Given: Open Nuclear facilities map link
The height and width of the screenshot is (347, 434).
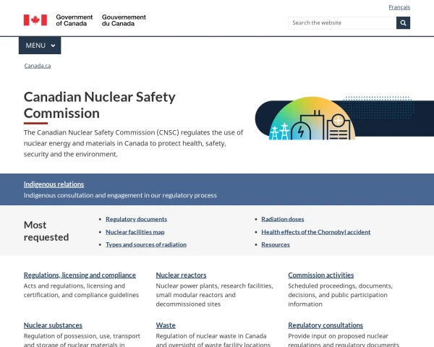Looking at the screenshot, I should 135,232.
